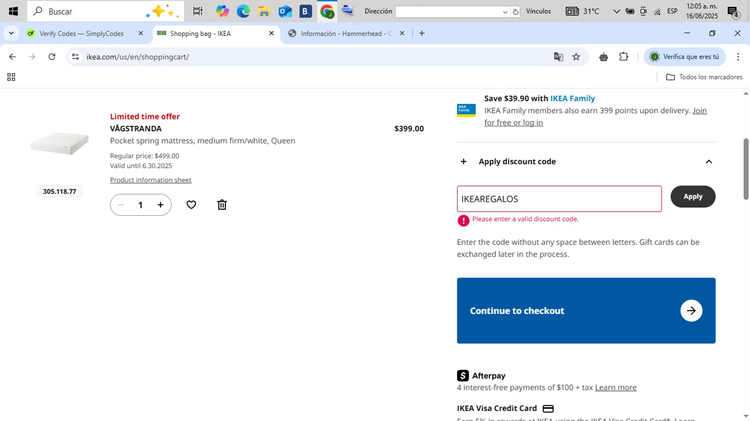The width and height of the screenshot is (750, 421).
Task: Click Continue to checkout button
Action: coord(586,311)
